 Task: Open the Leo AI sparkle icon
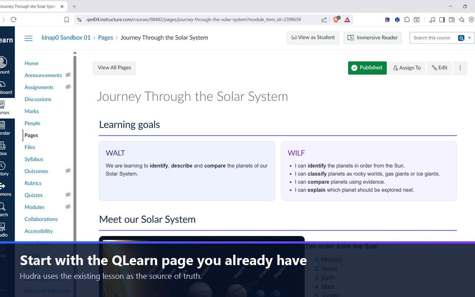(462, 20)
